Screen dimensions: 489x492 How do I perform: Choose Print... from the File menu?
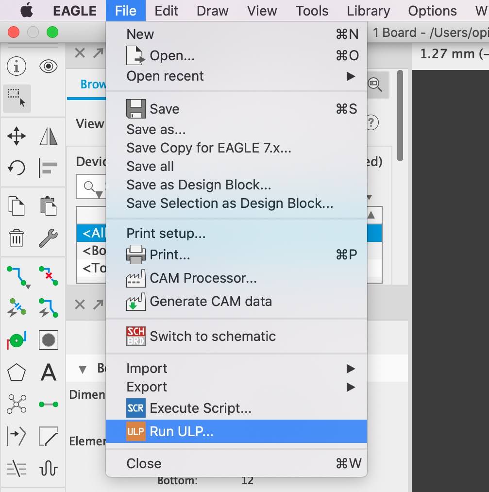point(236,255)
